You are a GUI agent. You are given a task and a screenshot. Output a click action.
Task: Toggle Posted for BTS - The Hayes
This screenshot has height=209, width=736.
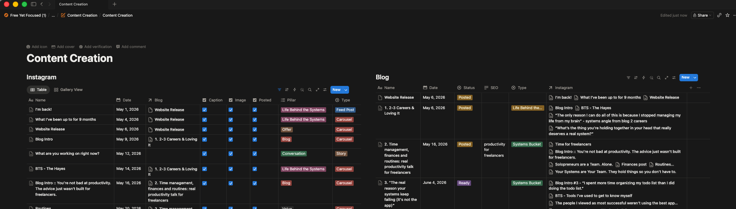coord(255,169)
